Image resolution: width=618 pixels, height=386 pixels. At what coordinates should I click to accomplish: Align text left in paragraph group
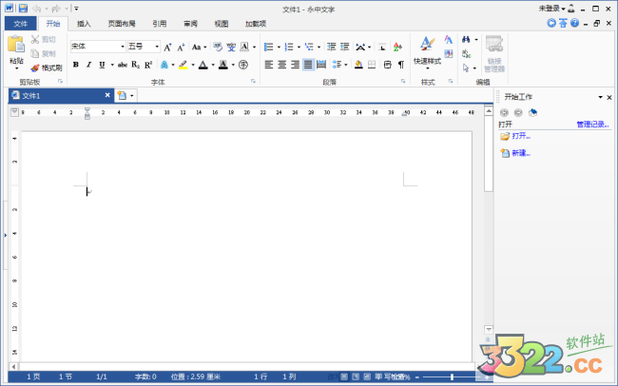(269, 65)
